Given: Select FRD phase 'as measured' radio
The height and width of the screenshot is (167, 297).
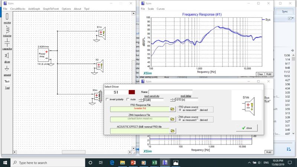Looking at the screenshot, I should 180,110.
